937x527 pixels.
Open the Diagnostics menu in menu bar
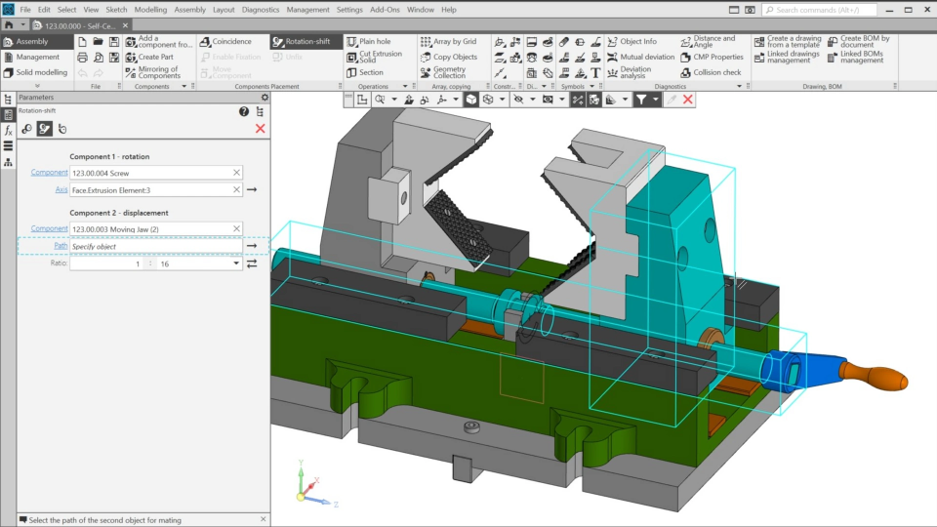click(260, 10)
